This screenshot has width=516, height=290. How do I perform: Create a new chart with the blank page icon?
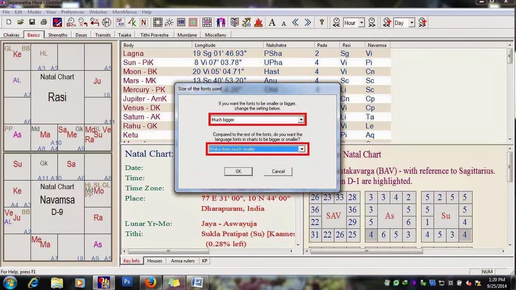pos(9,22)
